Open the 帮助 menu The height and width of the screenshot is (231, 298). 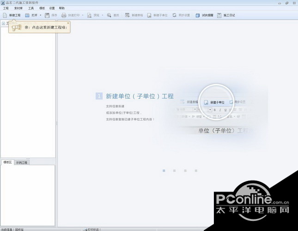point(62,8)
